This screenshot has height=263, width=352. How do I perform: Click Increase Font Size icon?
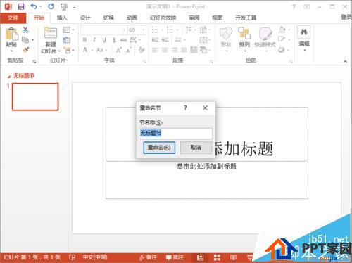119,50
